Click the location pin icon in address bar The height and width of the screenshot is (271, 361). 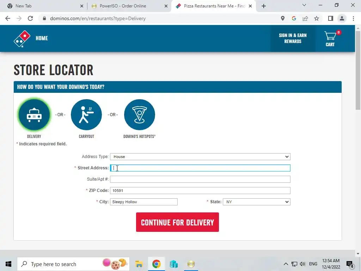[283, 18]
